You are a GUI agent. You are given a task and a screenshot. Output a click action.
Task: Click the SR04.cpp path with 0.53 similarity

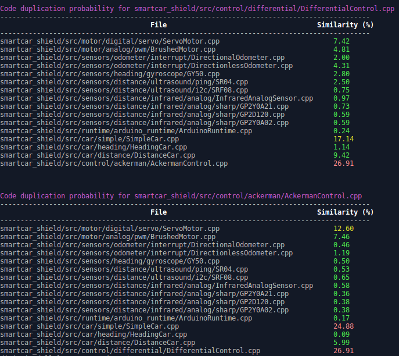(124, 269)
